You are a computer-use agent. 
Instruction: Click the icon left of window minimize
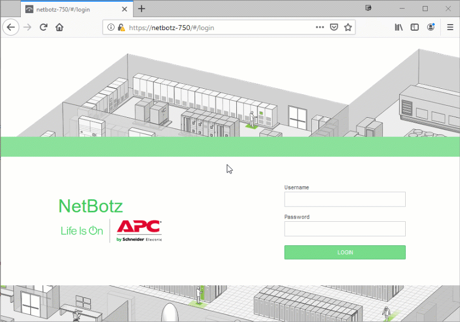[x=368, y=8]
